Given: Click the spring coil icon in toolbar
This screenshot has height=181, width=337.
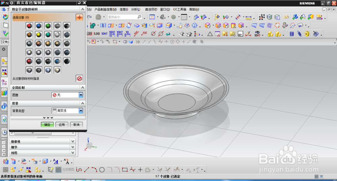Looking at the screenshot, I should pyautogui.click(x=299, y=34).
